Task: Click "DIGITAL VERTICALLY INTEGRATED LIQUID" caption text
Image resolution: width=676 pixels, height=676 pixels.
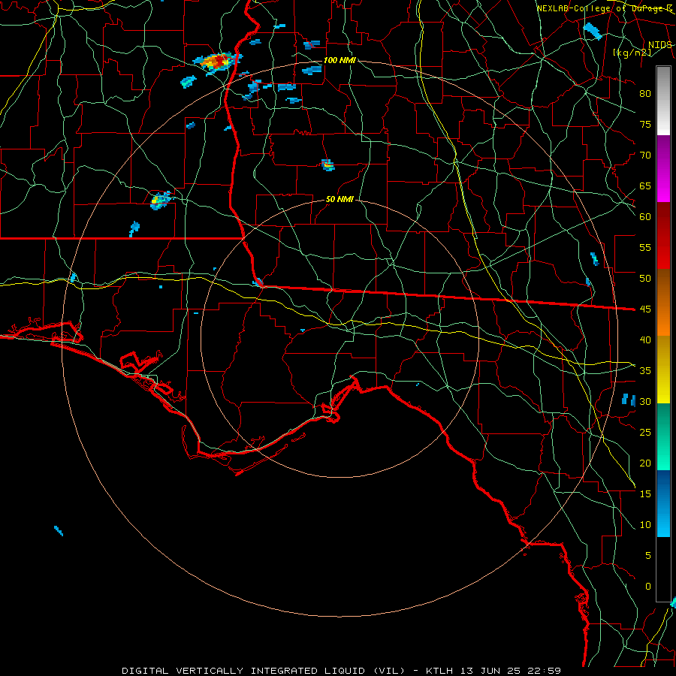Action: [x=243, y=671]
